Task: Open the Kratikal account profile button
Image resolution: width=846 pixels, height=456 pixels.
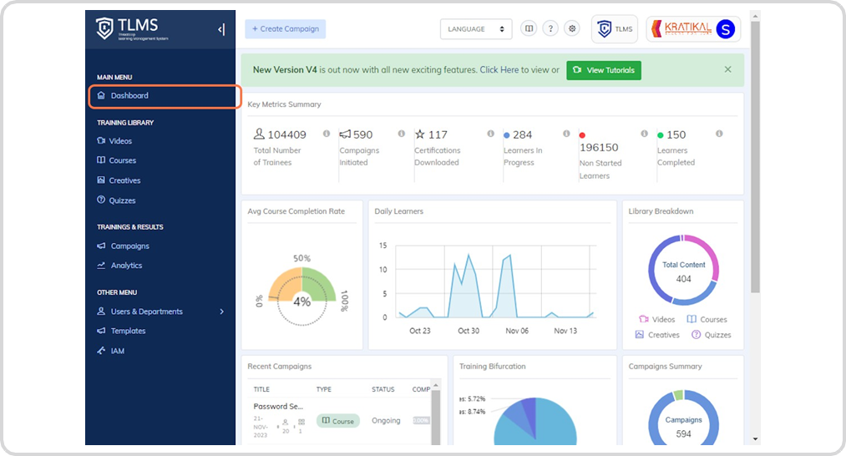Action: click(x=693, y=29)
